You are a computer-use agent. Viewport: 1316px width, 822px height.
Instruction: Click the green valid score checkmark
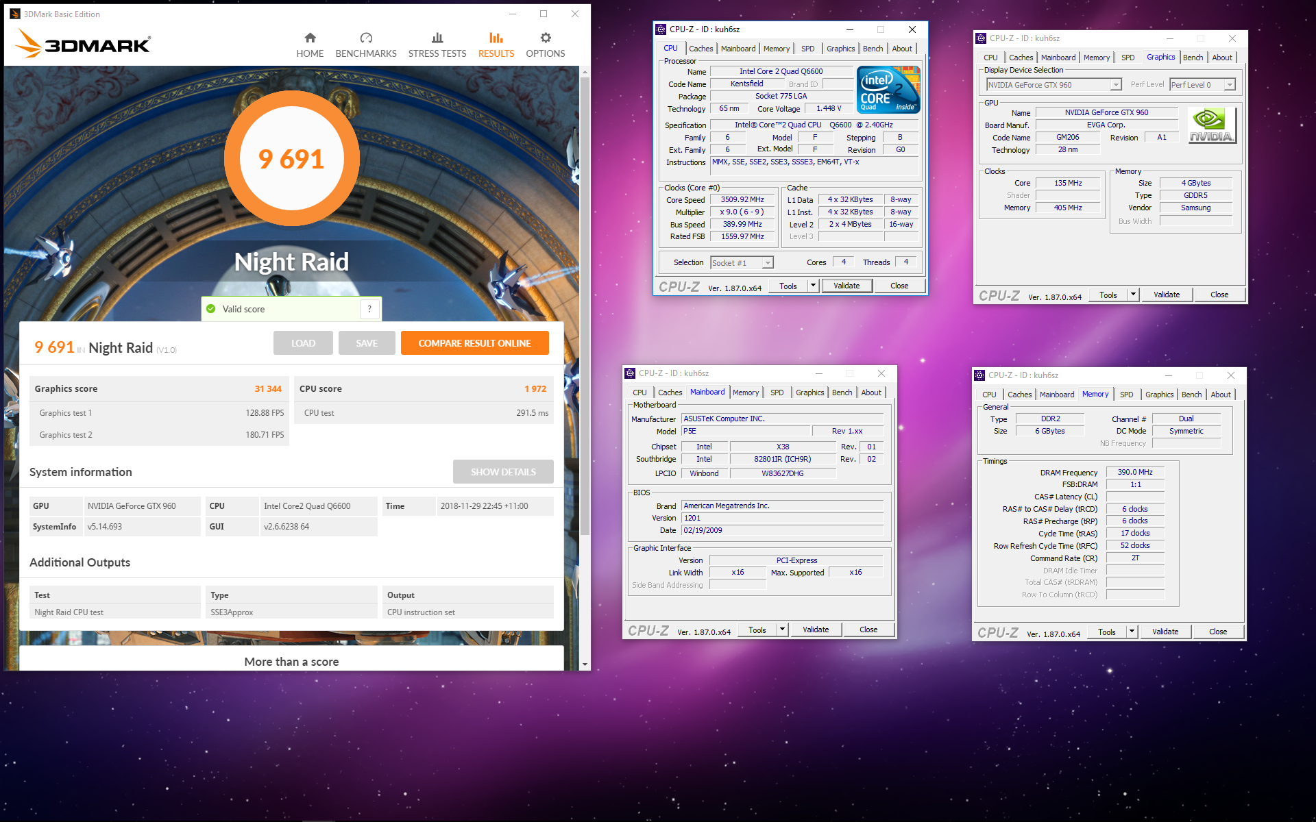tap(210, 309)
